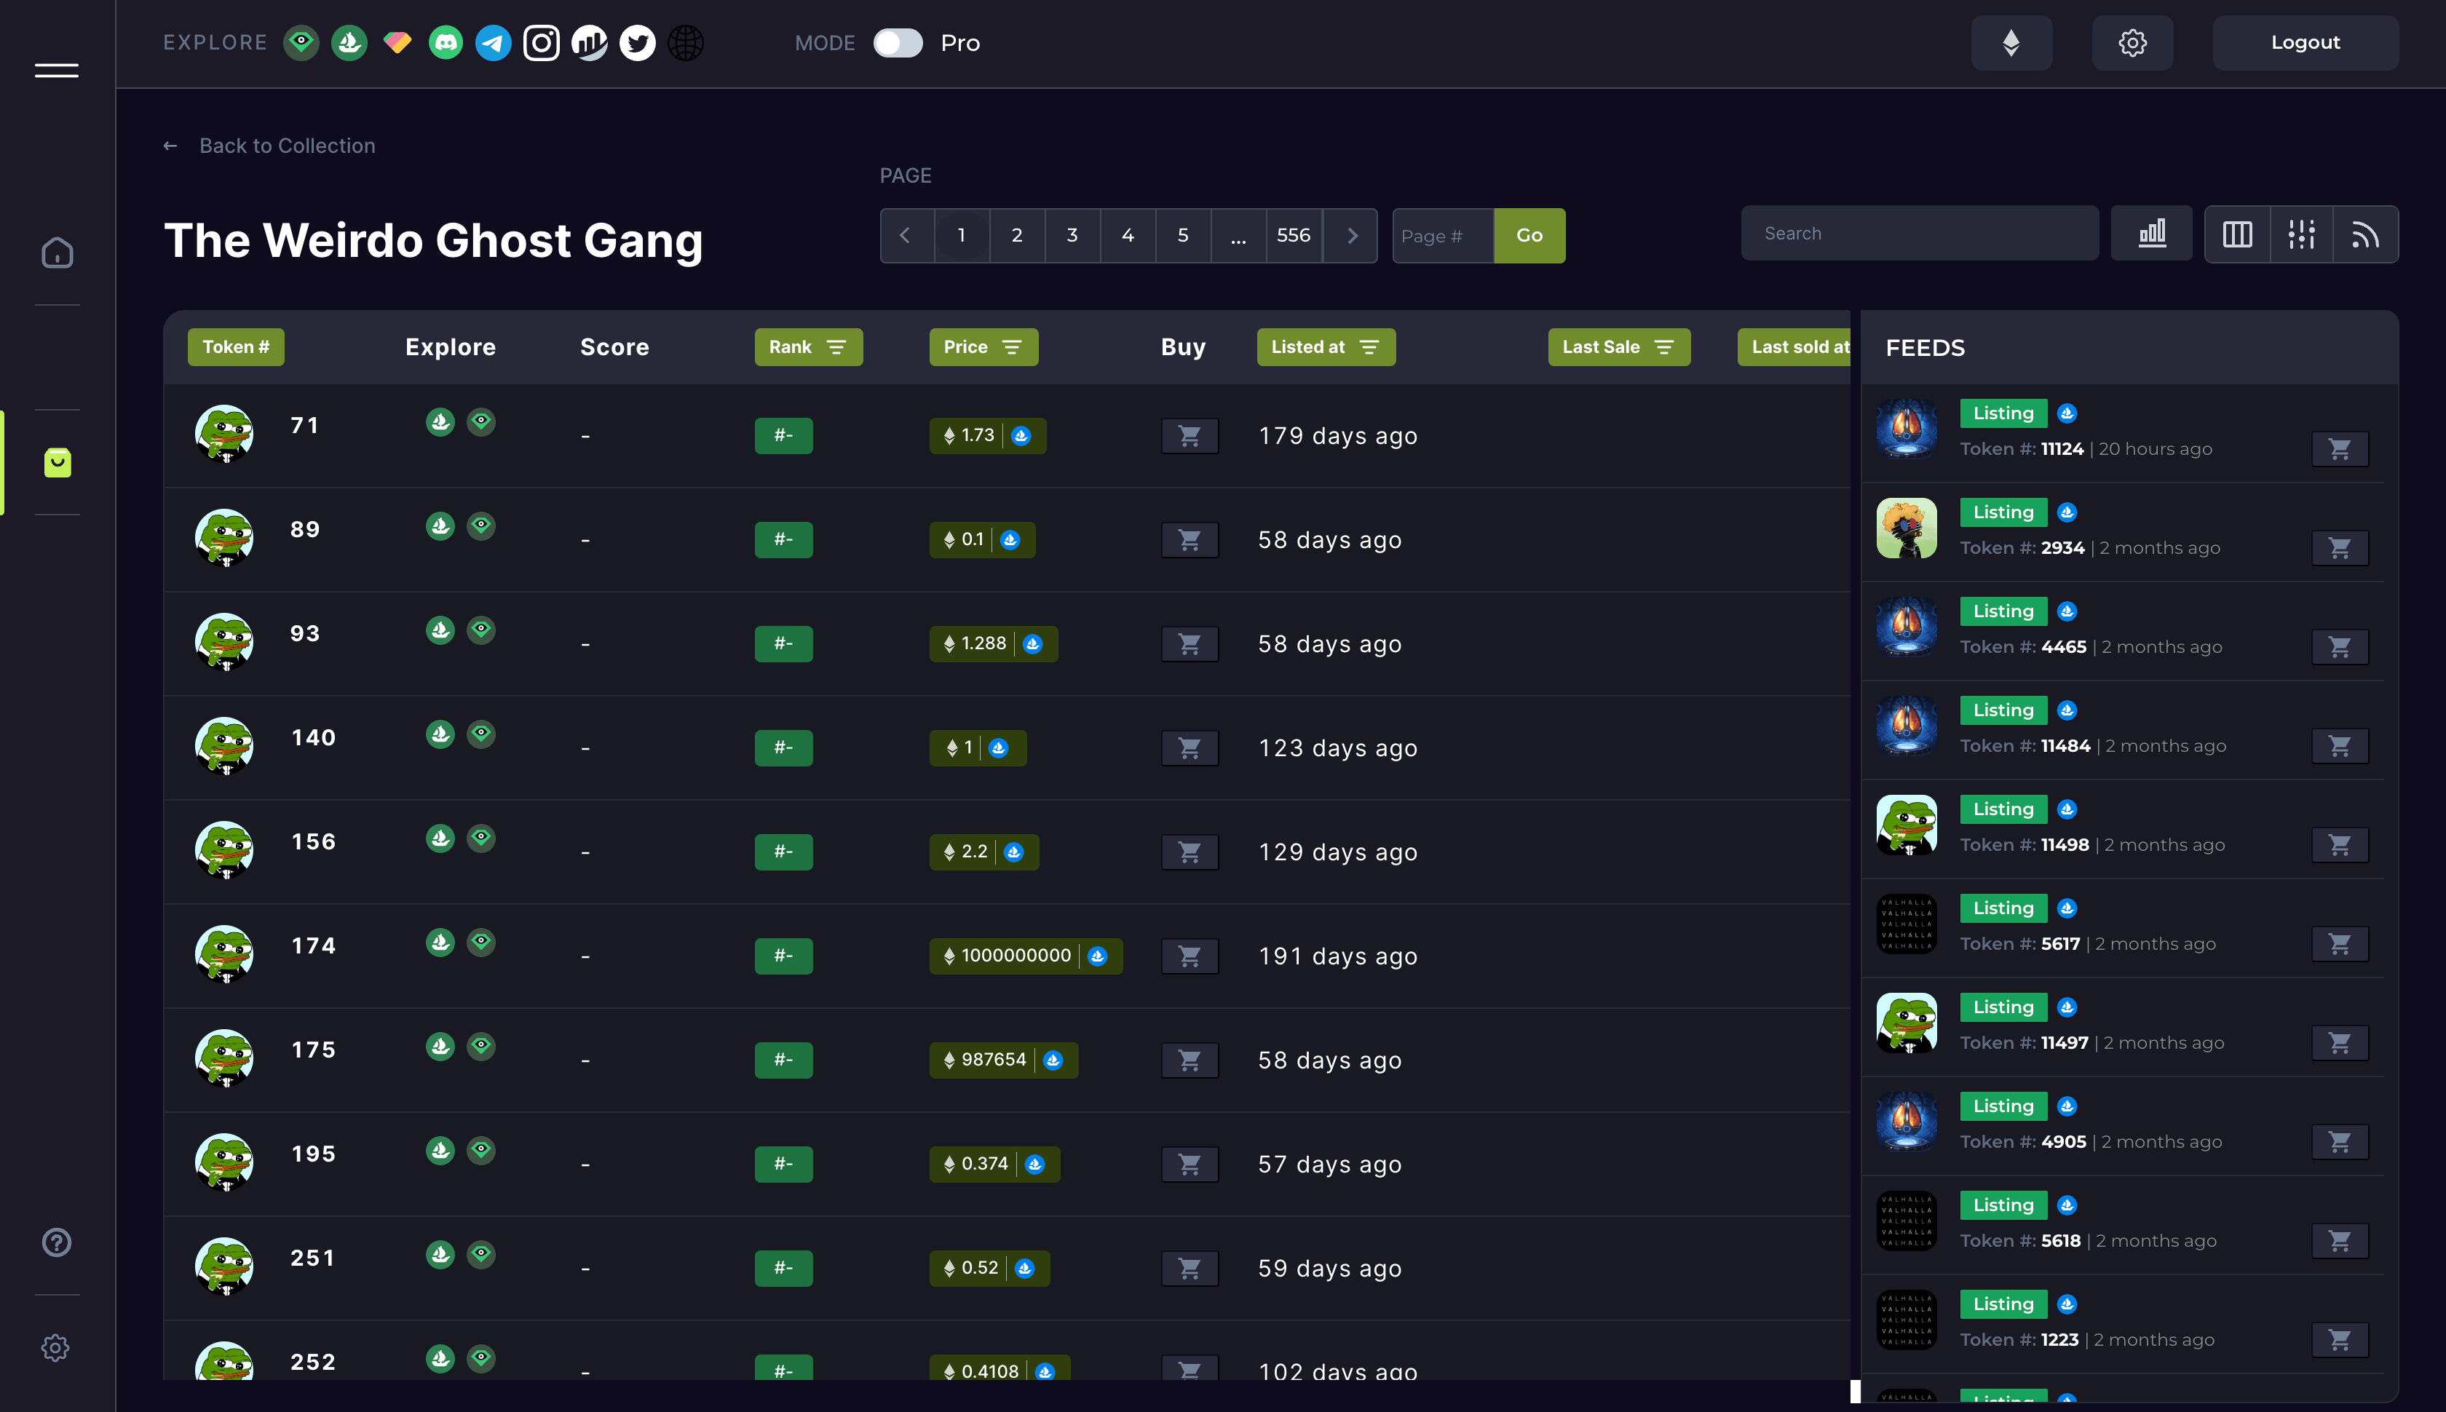Sort by Last sold at column

click(1794, 347)
